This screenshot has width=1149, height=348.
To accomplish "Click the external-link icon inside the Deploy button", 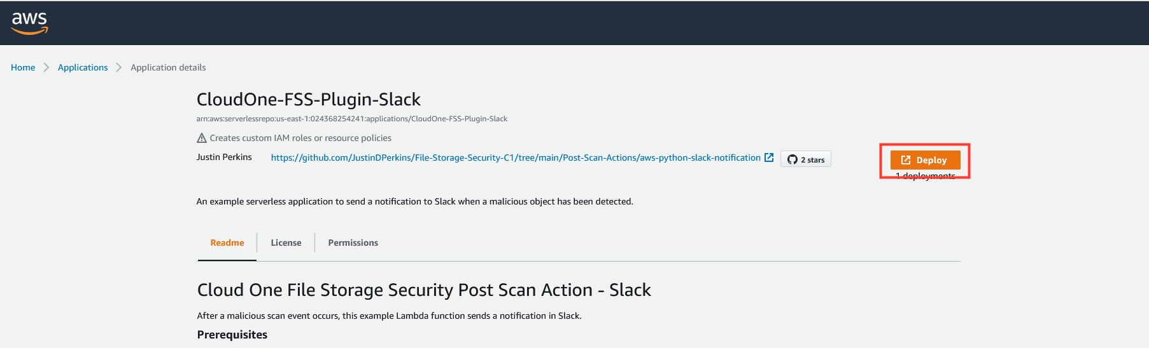I will pyautogui.click(x=906, y=160).
